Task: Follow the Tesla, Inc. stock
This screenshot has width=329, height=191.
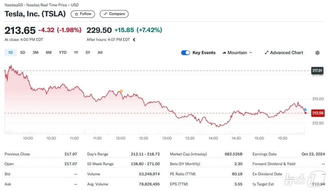Action: (83, 14)
